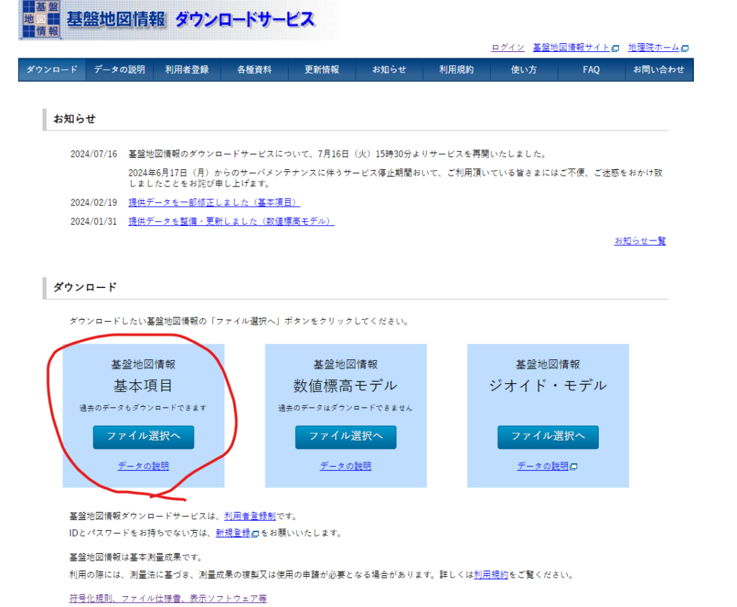Image resolution: width=737 pixels, height=607 pixels.
Task: Click ファイル選択へ button under 数値標高モデル
Action: pyautogui.click(x=345, y=436)
